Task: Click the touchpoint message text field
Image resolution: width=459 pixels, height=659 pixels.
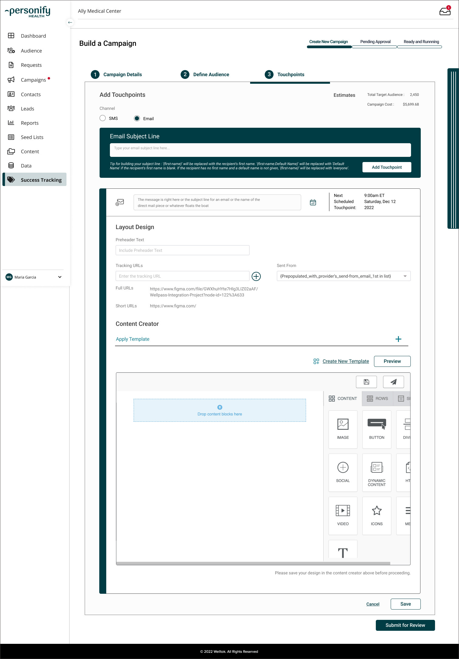Action: click(x=217, y=202)
